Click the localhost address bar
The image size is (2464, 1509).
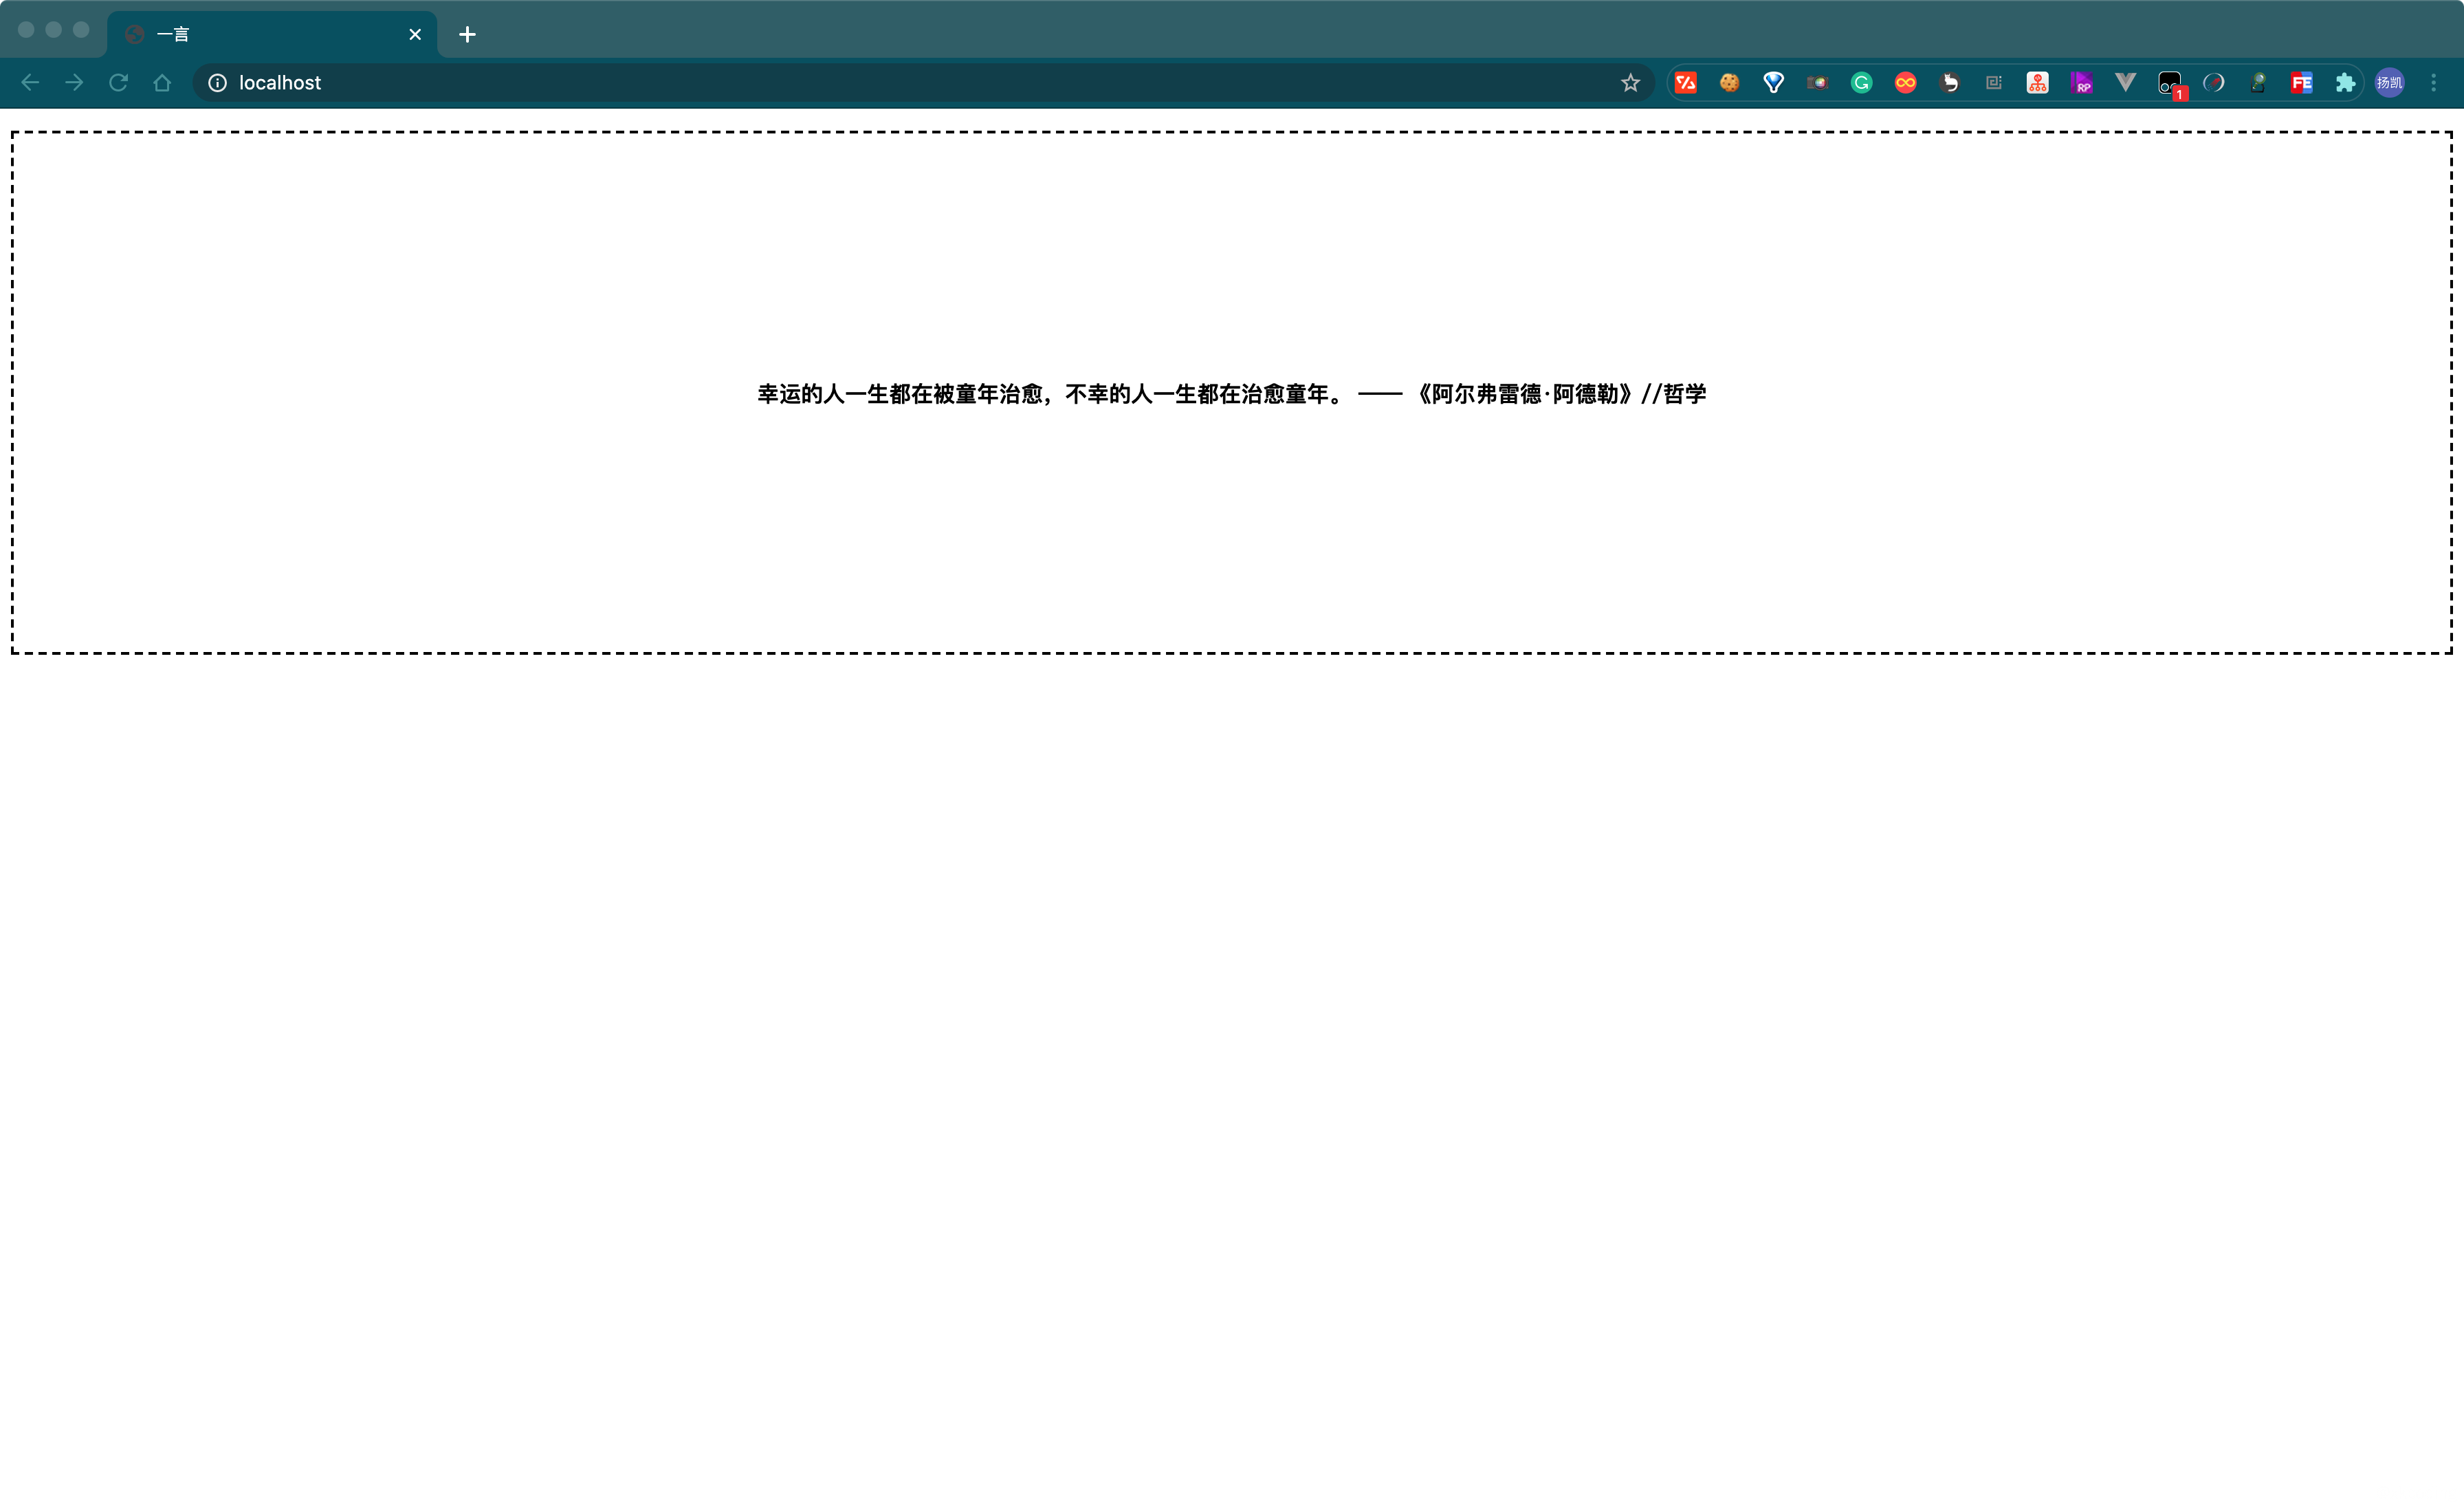coord(800,83)
